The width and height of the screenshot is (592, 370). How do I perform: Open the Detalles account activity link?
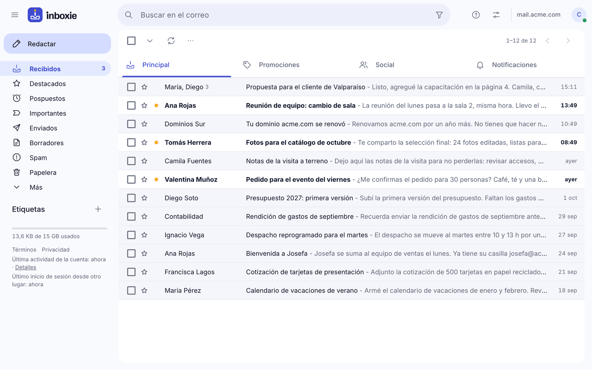tap(25, 267)
